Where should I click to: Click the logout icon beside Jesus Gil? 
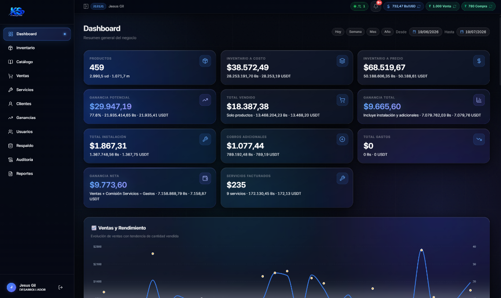point(60,287)
